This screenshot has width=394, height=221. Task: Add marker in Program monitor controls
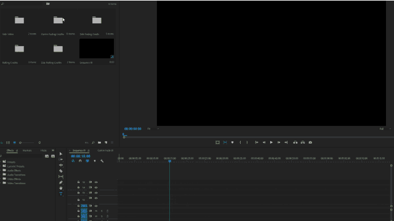[x=233, y=142]
